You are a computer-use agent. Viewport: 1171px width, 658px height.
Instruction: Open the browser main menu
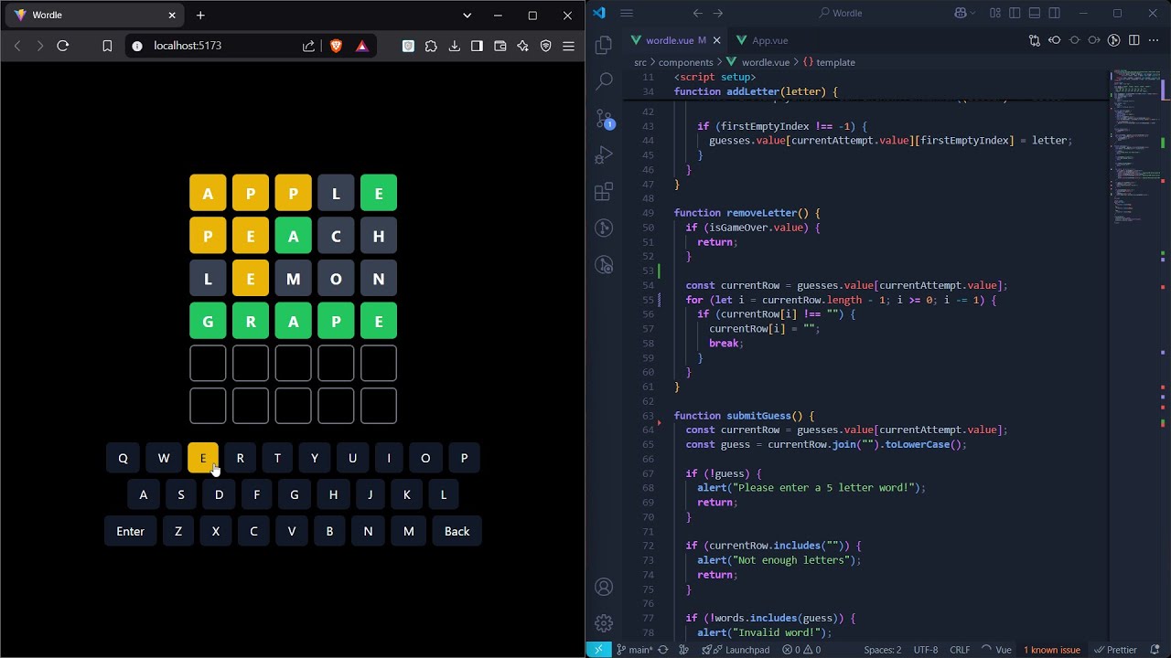pyautogui.click(x=568, y=46)
